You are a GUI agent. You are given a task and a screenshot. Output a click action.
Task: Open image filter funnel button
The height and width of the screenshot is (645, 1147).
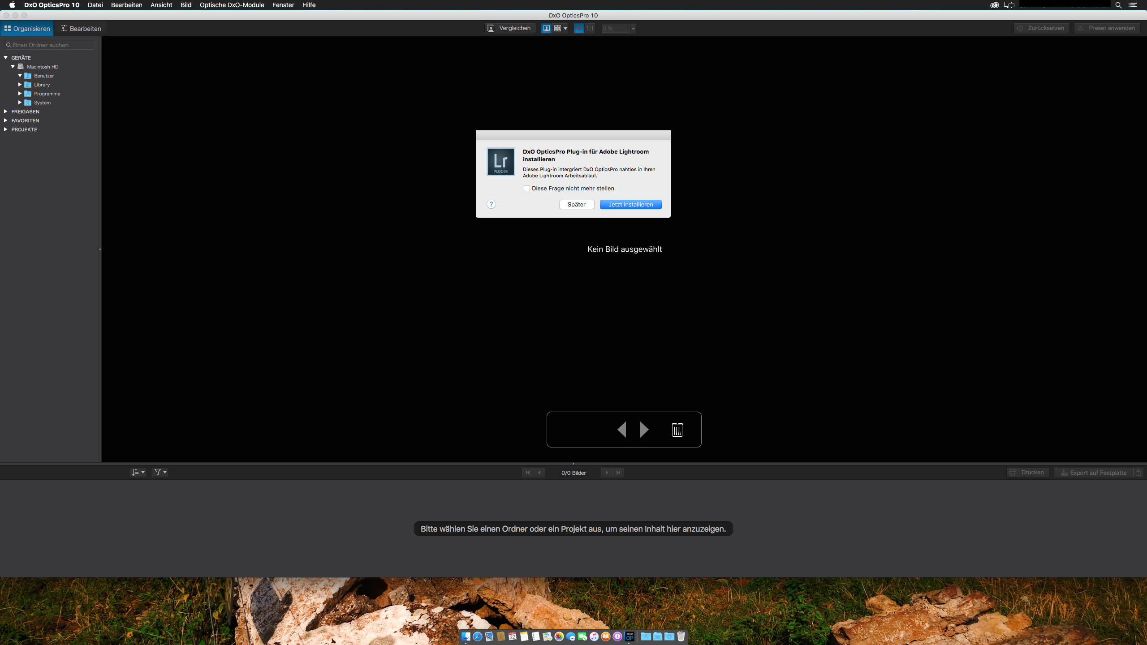[160, 472]
